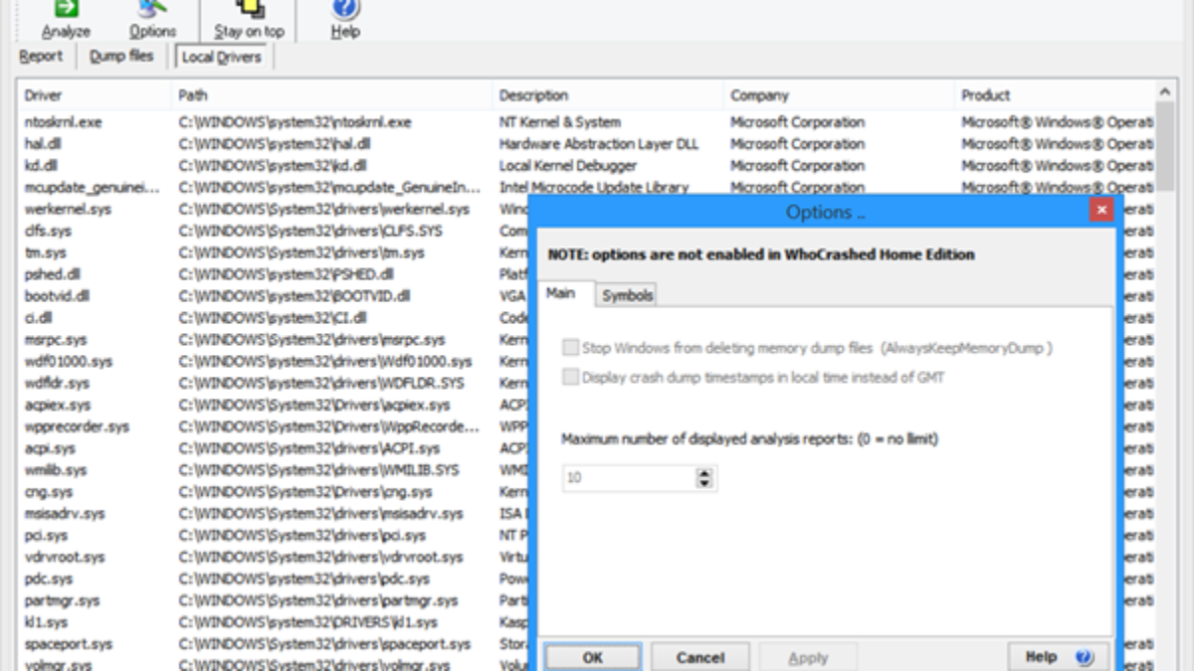Increase the maximum reports spinner value

coord(704,473)
